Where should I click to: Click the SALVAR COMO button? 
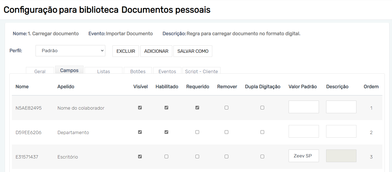point(193,51)
